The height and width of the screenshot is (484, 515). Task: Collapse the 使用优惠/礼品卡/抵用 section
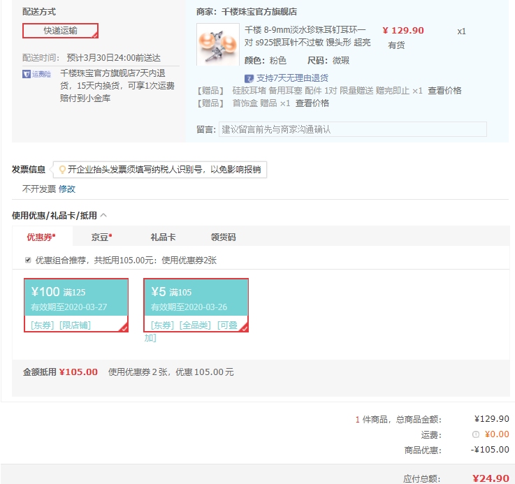[103, 215]
